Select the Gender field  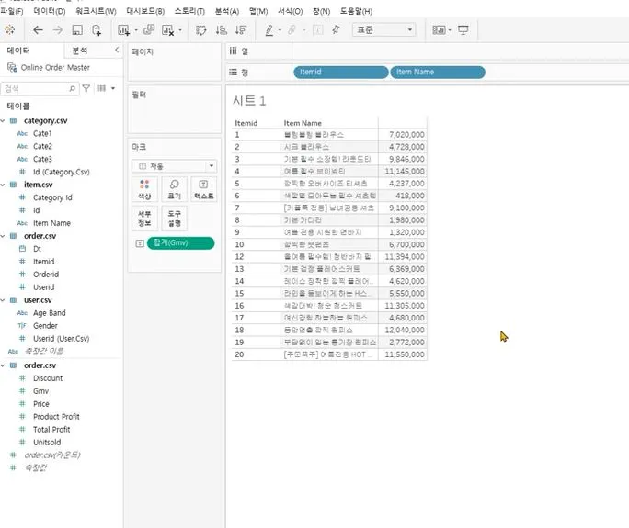[45, 326]
